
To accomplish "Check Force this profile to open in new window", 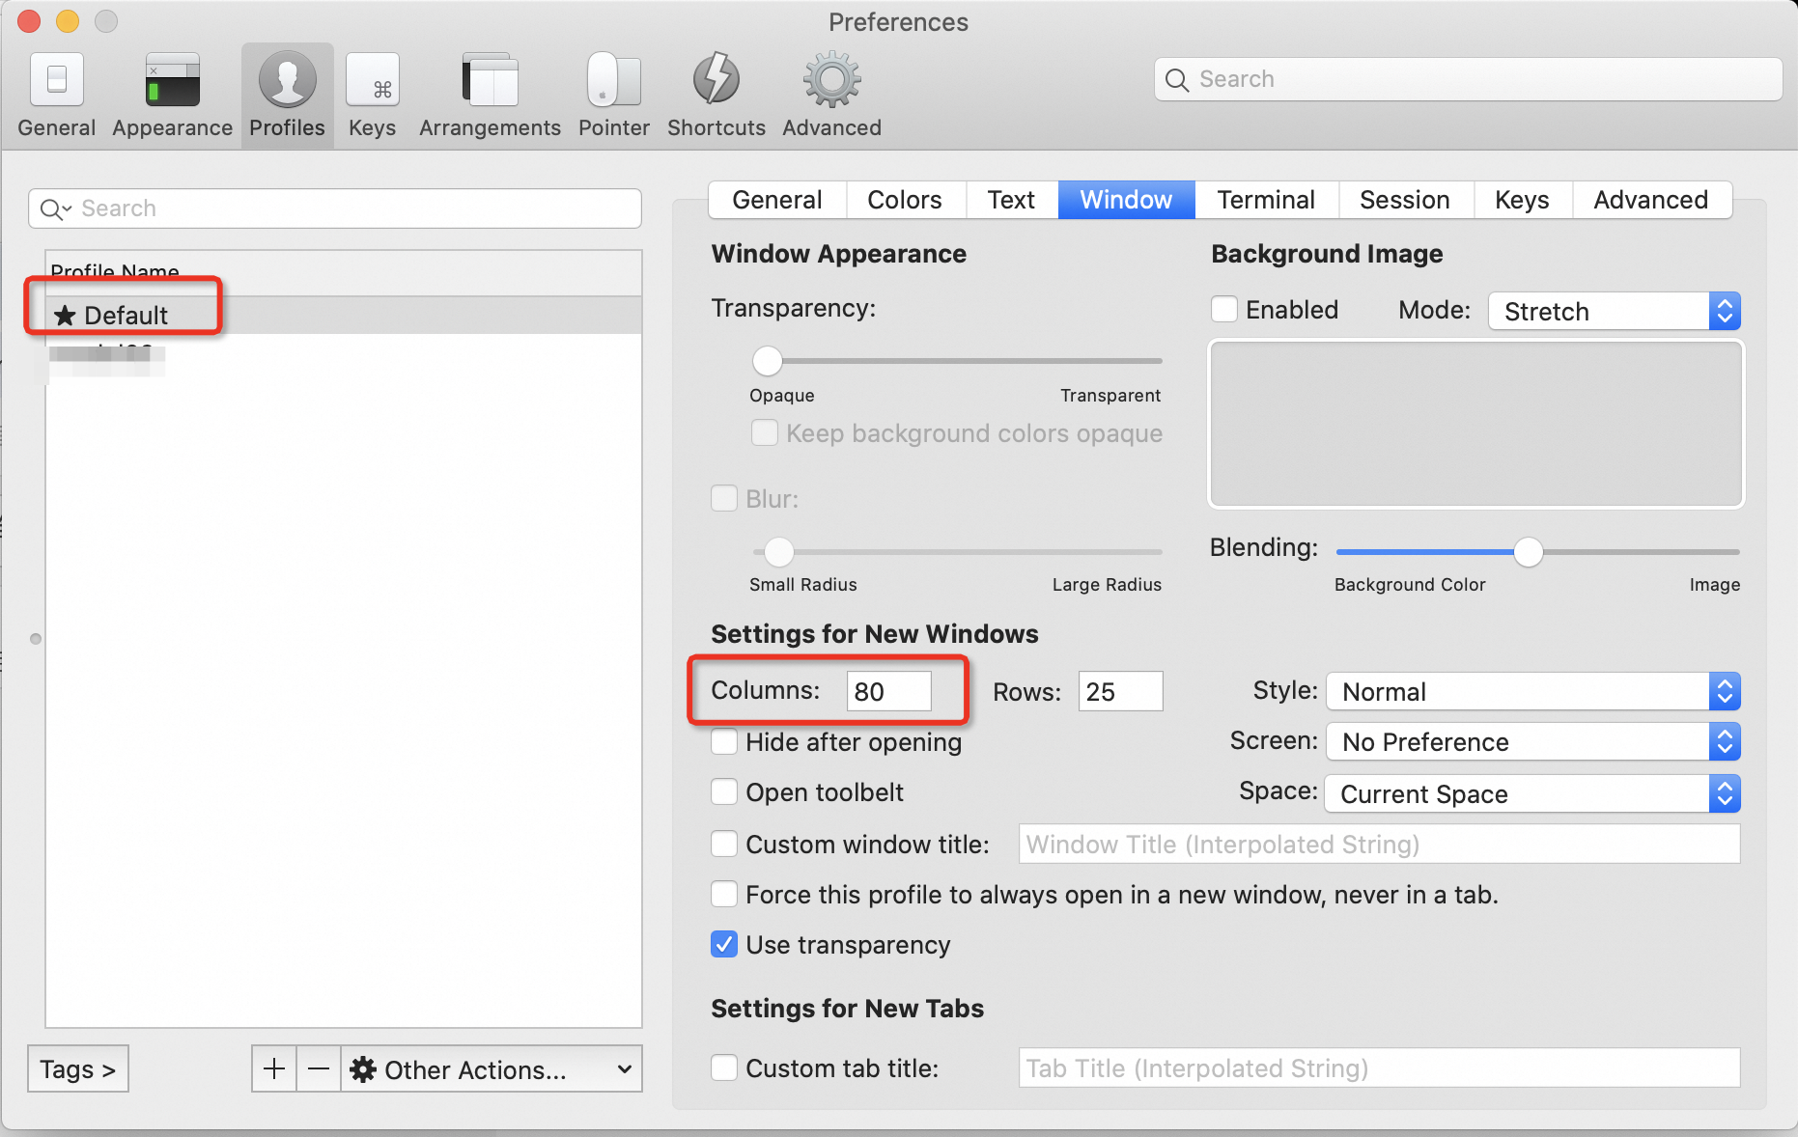I will [724, 894].
